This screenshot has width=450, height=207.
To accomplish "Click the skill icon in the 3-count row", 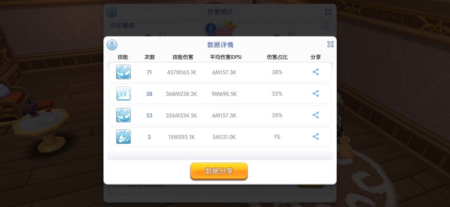I will (123, 137).
